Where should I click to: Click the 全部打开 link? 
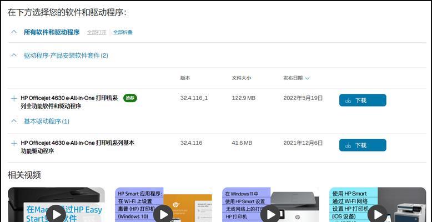(x=97, y=32)
